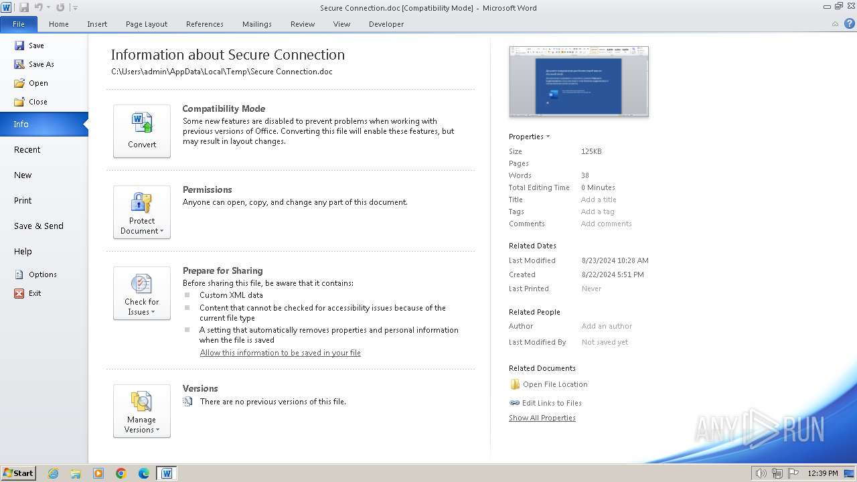
Task: Click the Word taskbar button
Action: coord(167,473)
